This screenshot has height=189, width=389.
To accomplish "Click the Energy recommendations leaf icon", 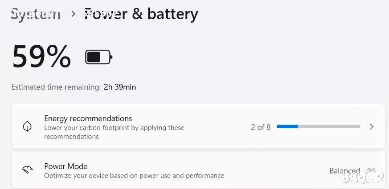I will point(27,126).
